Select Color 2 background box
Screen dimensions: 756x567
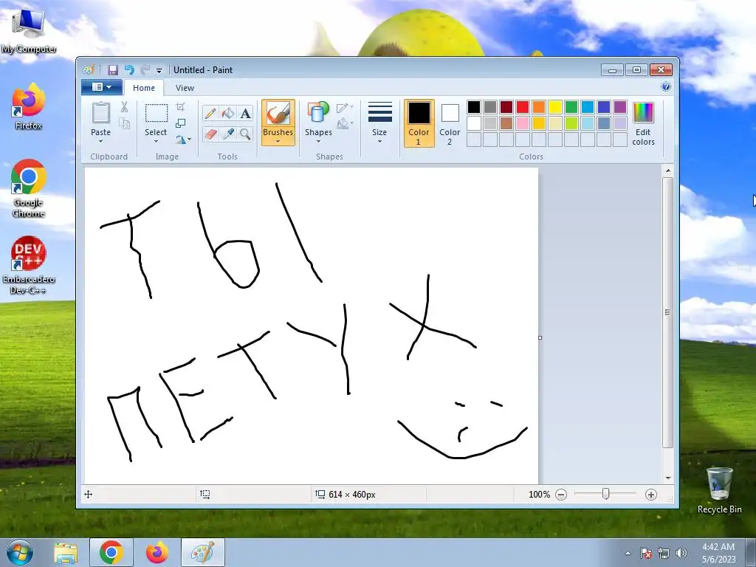[x=450, y=123]
